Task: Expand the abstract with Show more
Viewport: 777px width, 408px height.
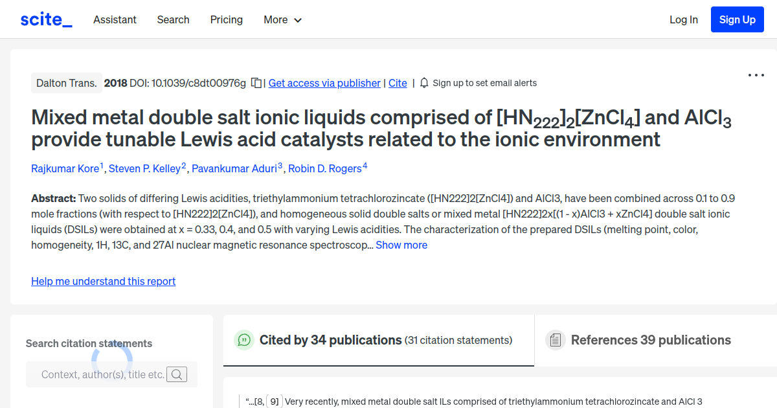Action: coord(401,245)
